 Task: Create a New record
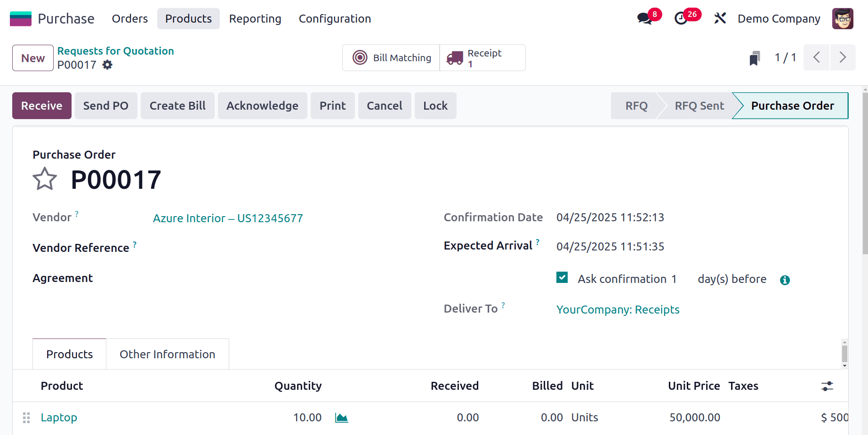click(x=33, y=58)
